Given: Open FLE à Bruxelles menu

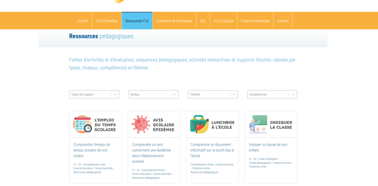Looking at the screenshot, I should pos(107,21).
